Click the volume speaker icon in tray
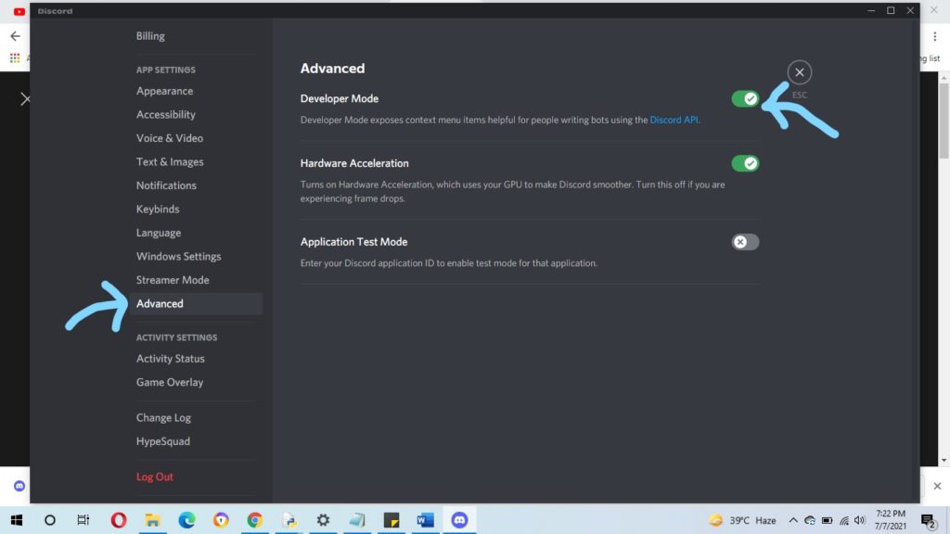950x534 pixels. [860, 520]
